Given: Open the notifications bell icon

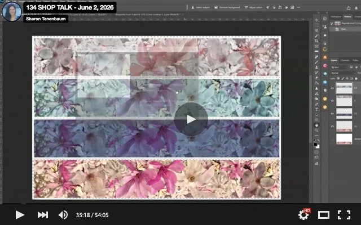Looking at the screenshot, I should [356, 7].
